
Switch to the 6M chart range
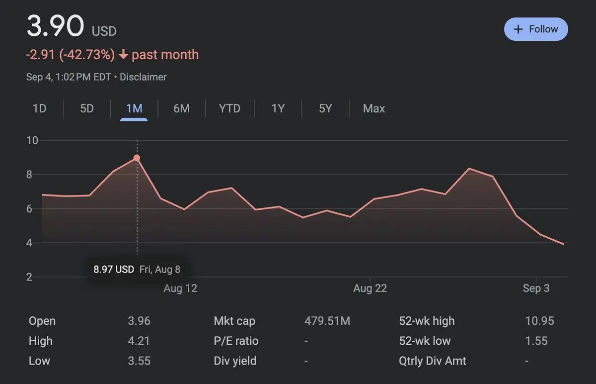coord(182,108)
